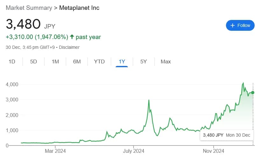Viewport: 261px width, 155px height.
Task: Click the 3,480 JPY Mon 30 Dec tooltip
Action: [226, 135]
